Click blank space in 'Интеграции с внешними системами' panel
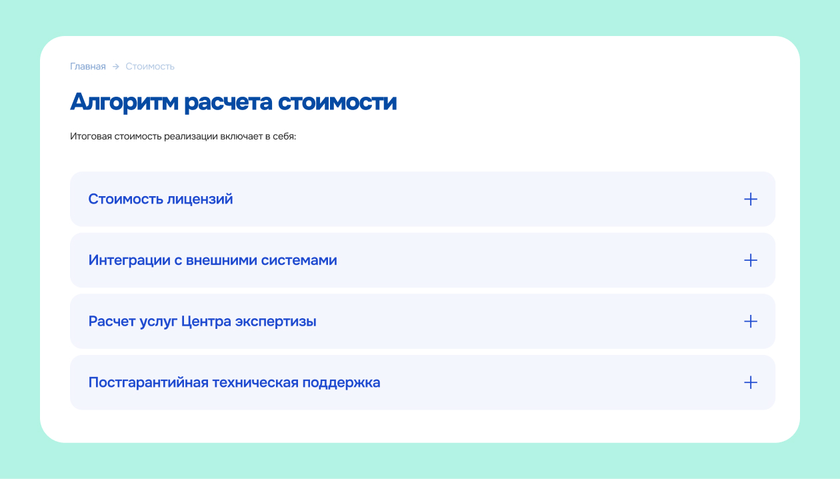 (x=533, y=260)
